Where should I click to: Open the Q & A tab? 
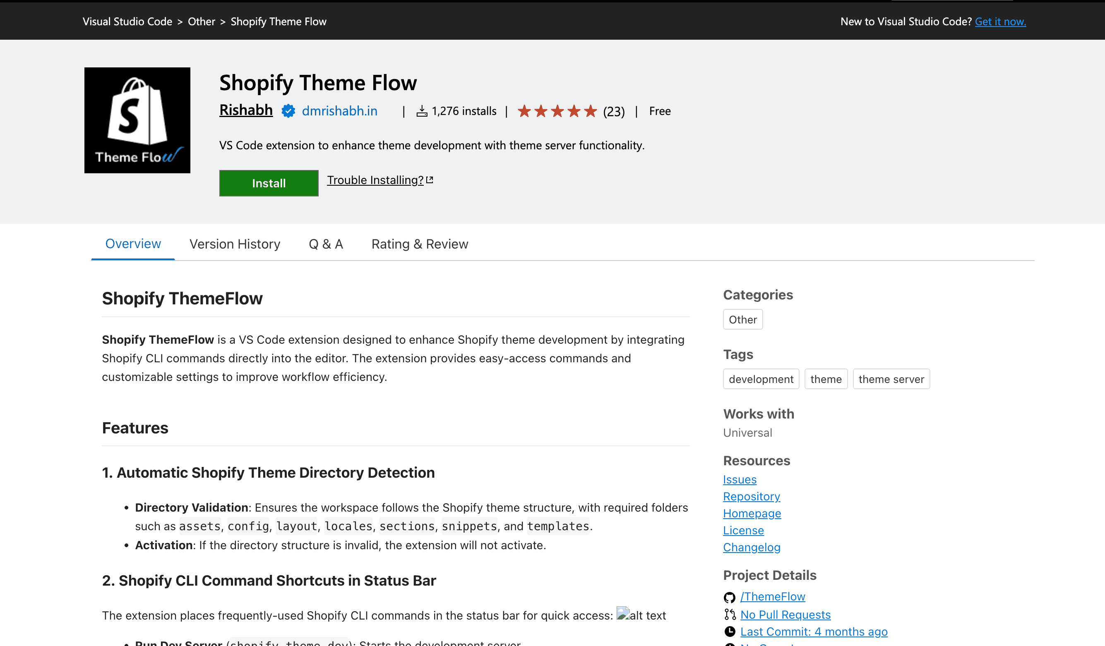pos(326,244)
